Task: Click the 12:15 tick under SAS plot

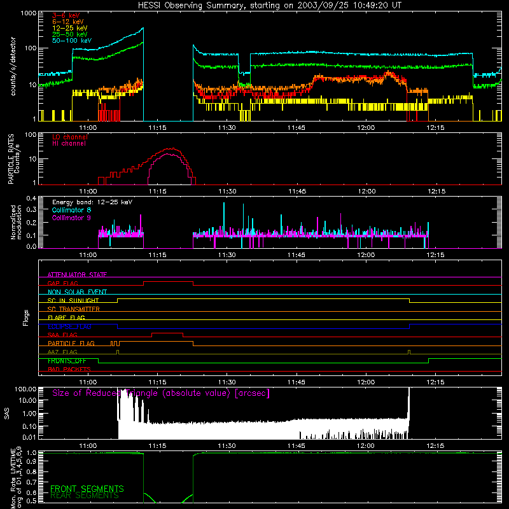Action: (435, 446)
